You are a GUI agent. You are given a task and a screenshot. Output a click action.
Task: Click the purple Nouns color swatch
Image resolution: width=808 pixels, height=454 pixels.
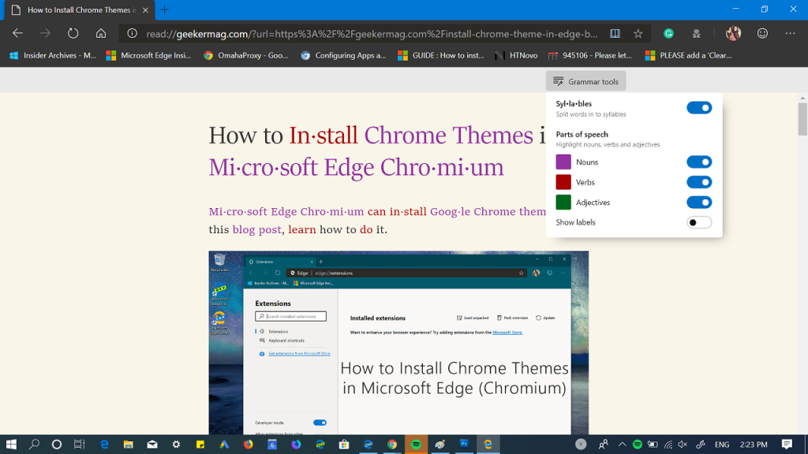click(x=563, y=162)
